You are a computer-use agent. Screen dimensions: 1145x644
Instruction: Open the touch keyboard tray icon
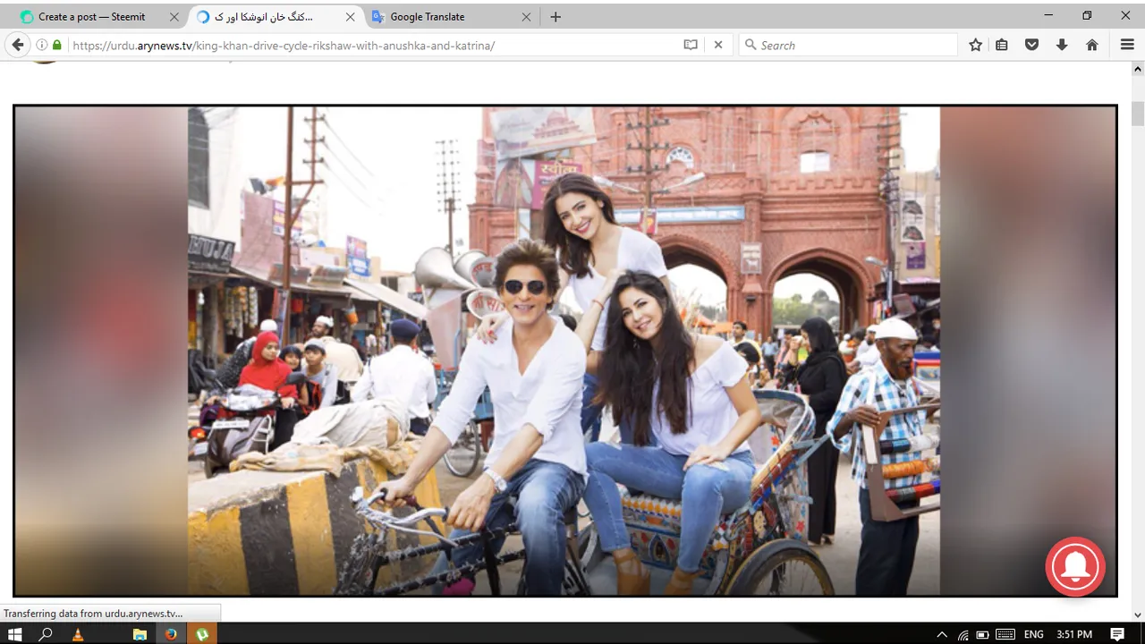tap(1005, 634)
